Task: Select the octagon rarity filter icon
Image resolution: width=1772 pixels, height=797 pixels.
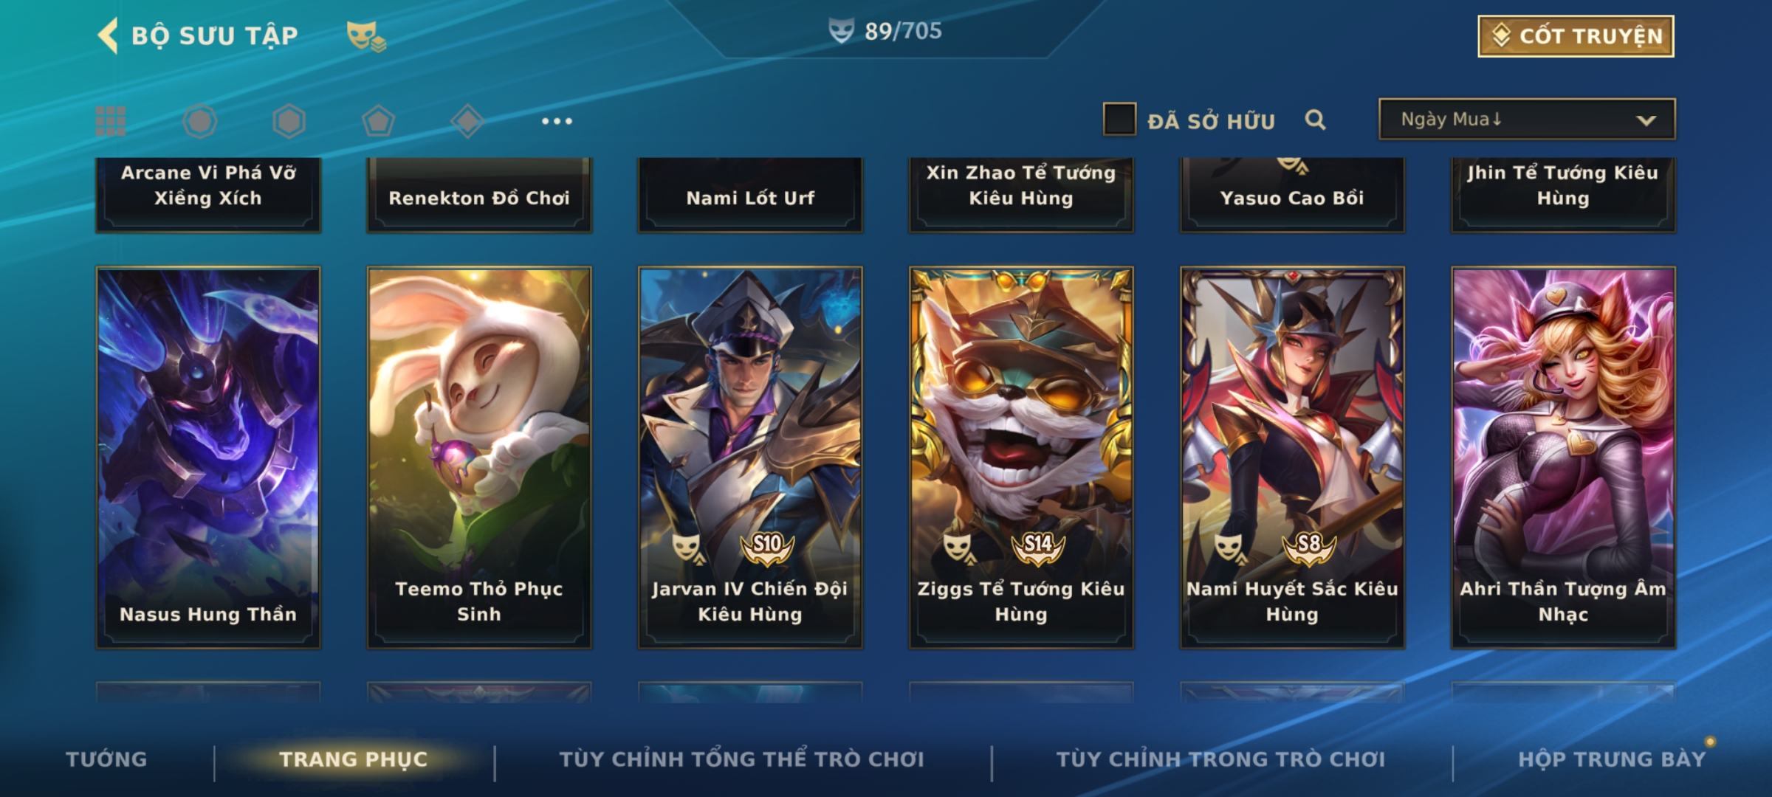Action: pyautogui.click(x=200, y=121)
